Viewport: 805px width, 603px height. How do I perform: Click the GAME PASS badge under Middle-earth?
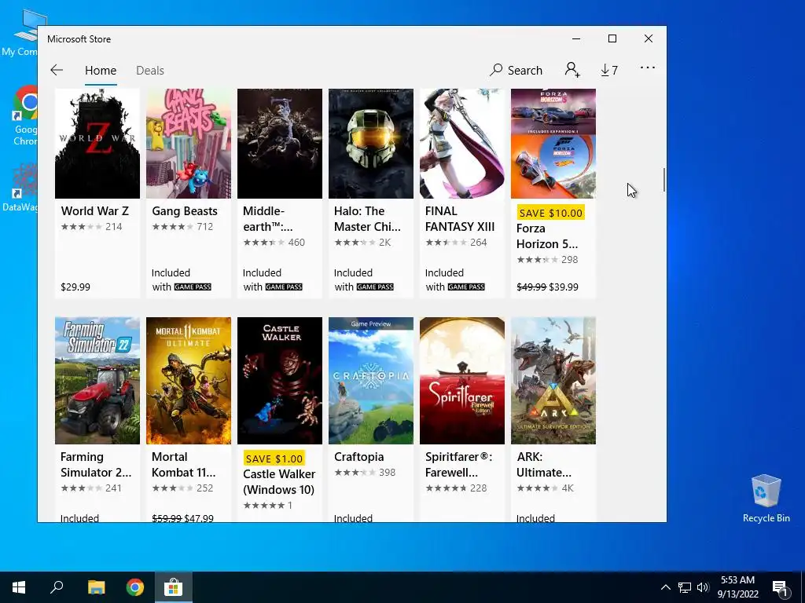[284, 287]
